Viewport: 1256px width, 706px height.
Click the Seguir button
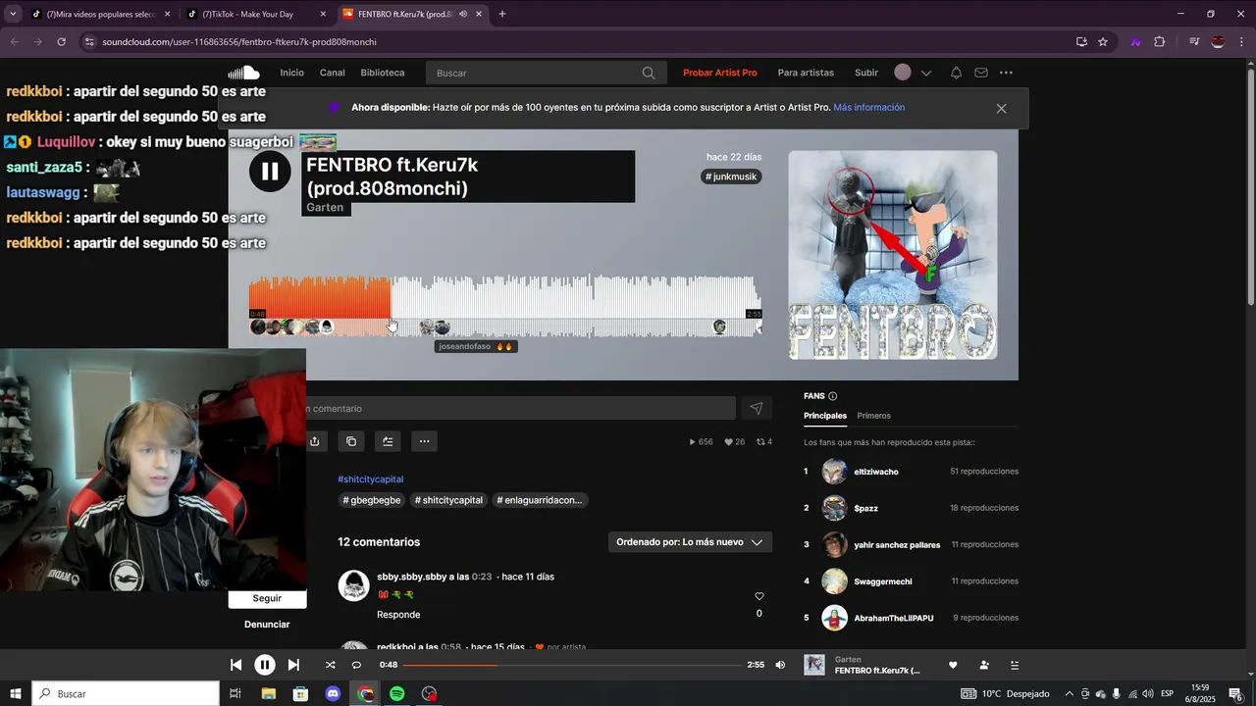[x=267, y=598]
